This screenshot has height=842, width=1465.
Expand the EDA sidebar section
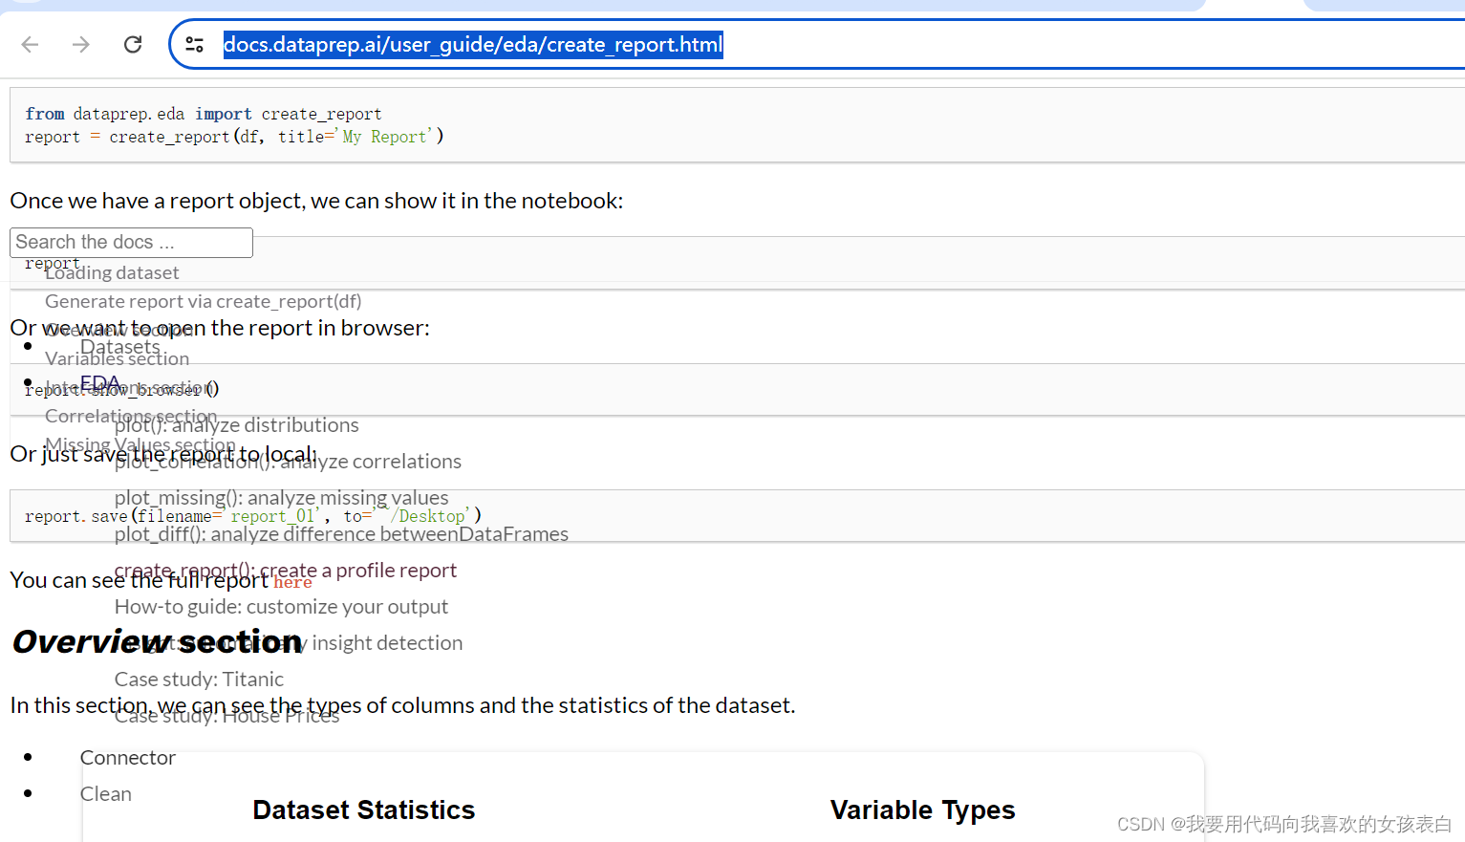99,382
